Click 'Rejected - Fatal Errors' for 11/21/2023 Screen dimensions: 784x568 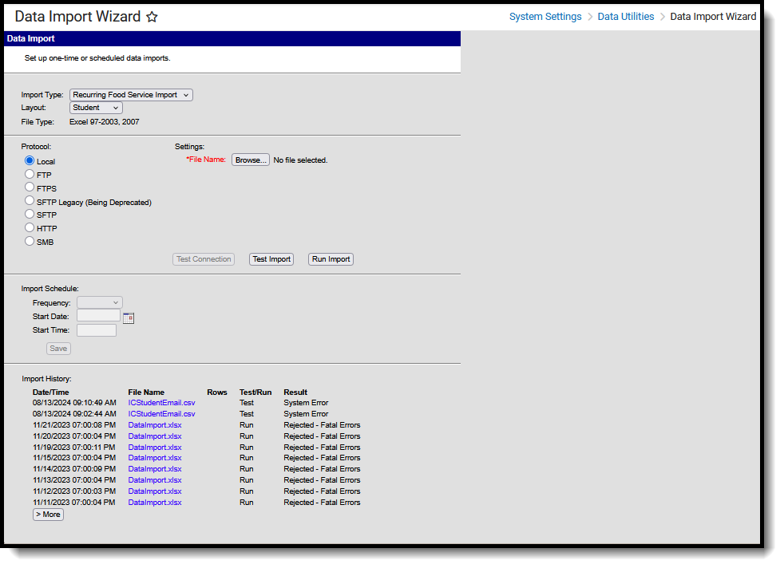[x=322, y=425]
